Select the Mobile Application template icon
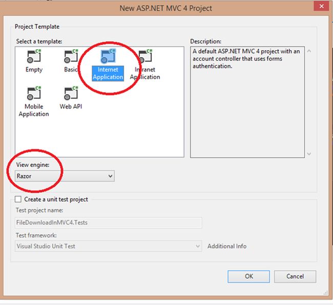Image resolution: width=333 pixels, height=305 pixels. (34, 93)
